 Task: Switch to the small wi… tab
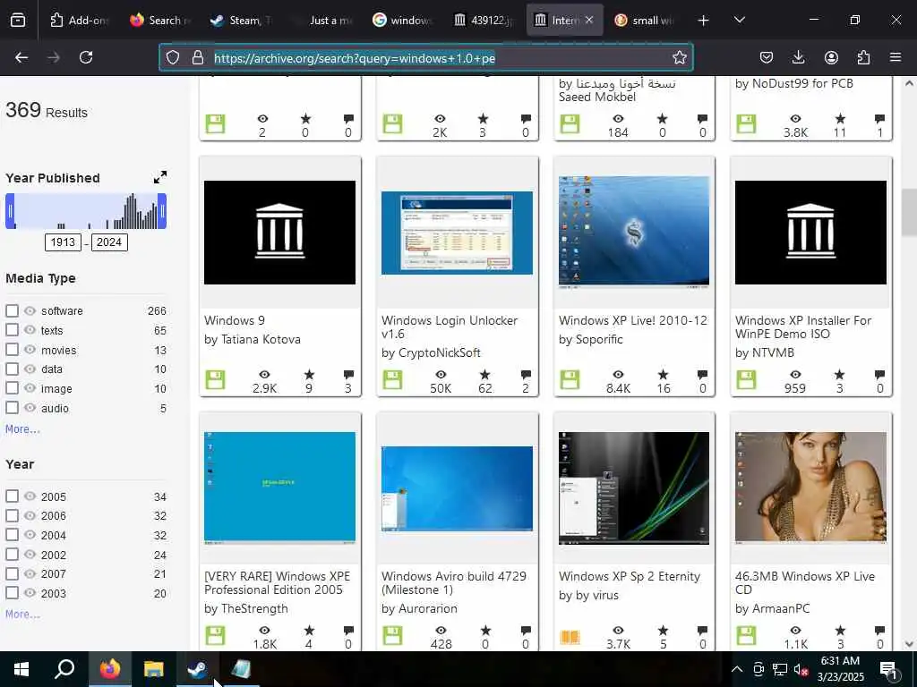coord(645,21)
